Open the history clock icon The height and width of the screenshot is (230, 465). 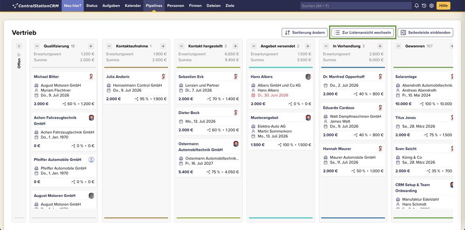point(424,6)
